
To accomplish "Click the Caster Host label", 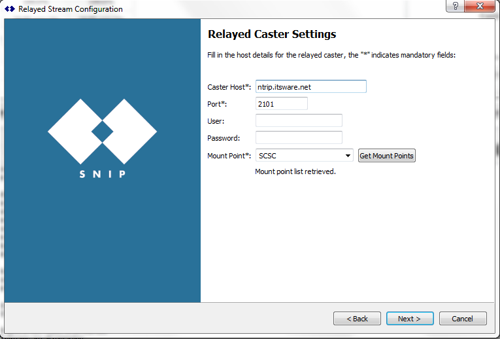I will pyautogui.click(x=229, y=87).
